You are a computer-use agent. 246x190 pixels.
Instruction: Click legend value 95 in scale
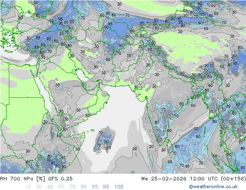95,187
